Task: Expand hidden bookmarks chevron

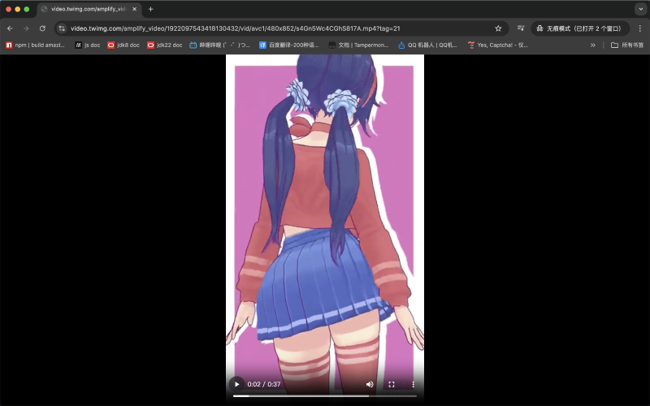Action: tap(593, 45)
